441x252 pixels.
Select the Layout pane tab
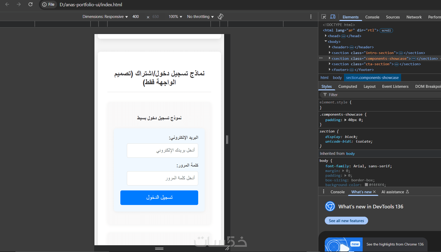[x=369, y=87]
